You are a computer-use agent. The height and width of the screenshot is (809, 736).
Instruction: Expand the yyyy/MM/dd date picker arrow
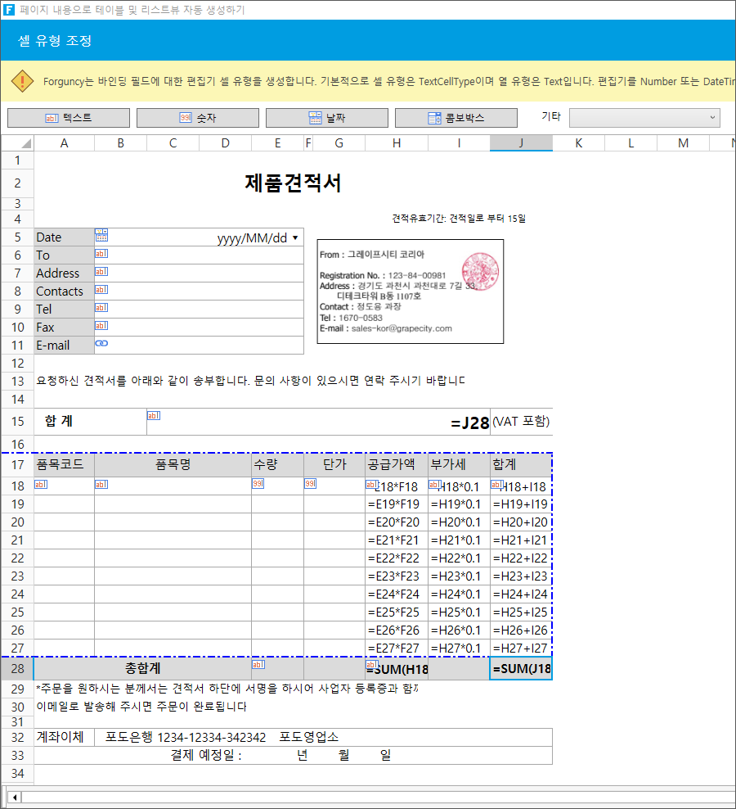(295, 237)
